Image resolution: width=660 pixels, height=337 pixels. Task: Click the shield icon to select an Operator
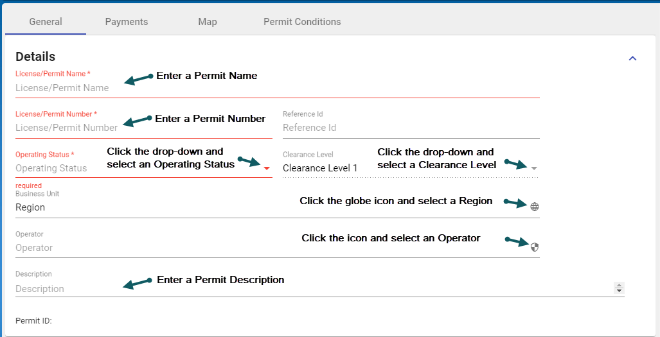(x=535, y=246)
